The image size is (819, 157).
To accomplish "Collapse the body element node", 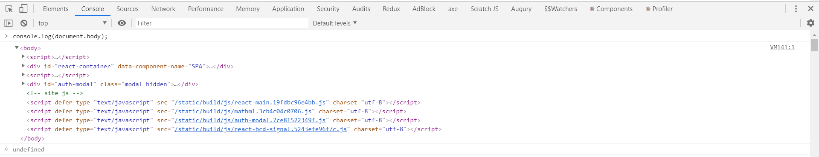I will (x=17, y=48).
